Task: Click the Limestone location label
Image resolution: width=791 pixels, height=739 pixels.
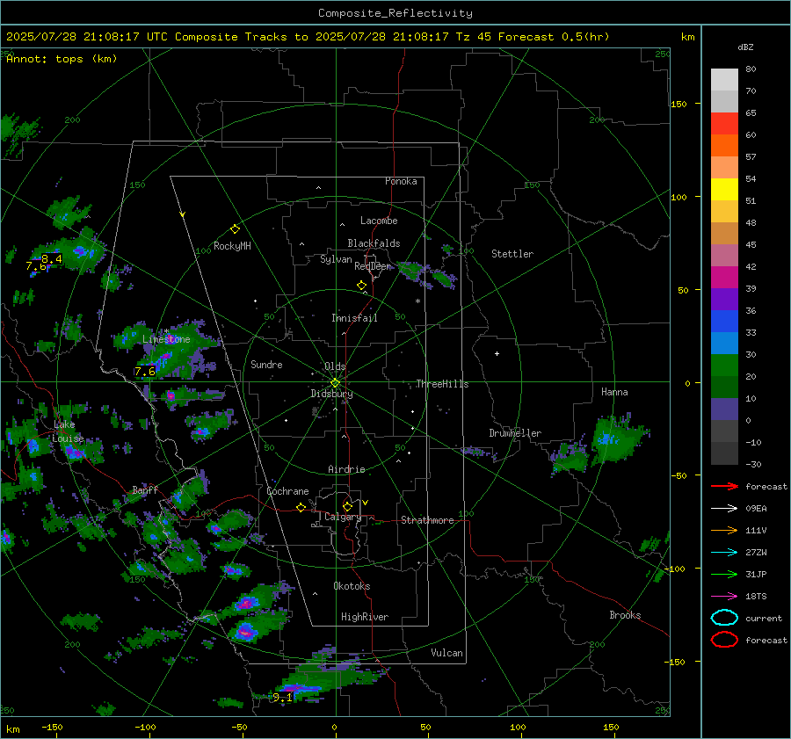Action: tap(166, 339)
